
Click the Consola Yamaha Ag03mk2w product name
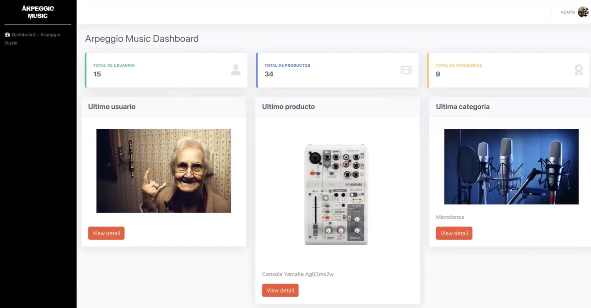pos(297,274)
